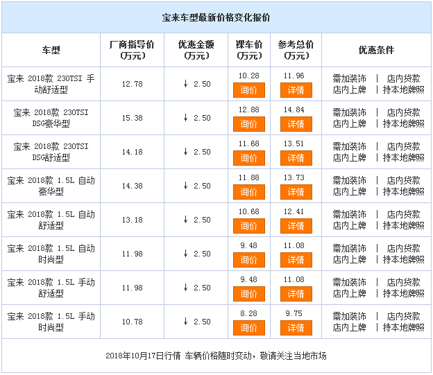The image size is (433, 375).
Task: Open 详情 for 1.5L 自动时尚型
Action: click(296, 260)
